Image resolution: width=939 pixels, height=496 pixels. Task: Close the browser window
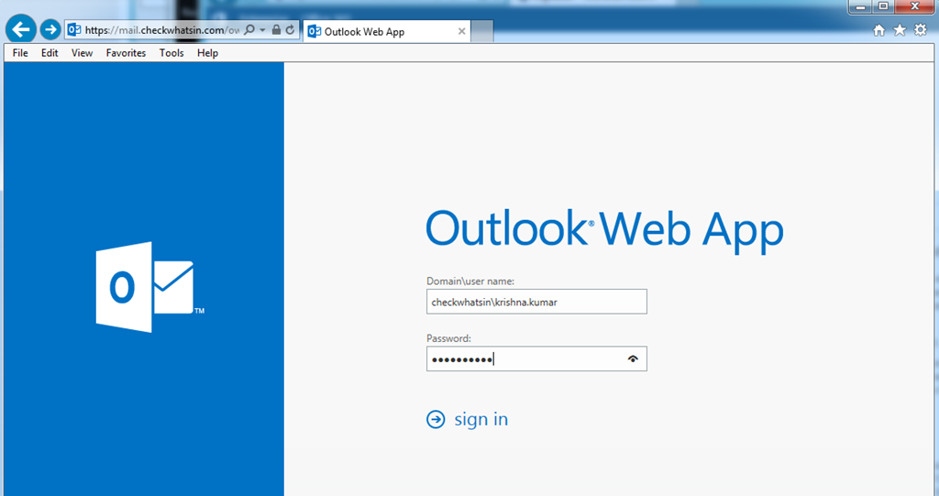point(915,6)
